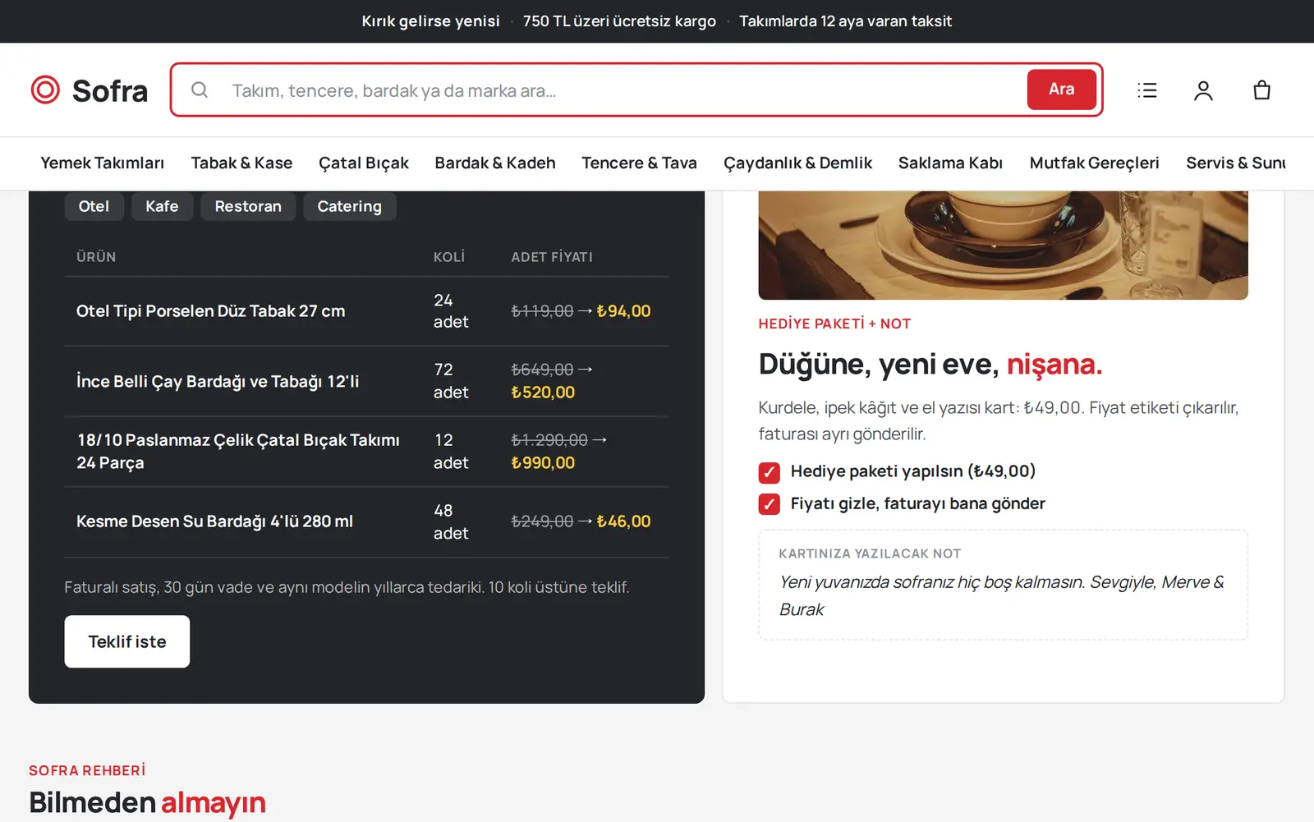Viewport: 1314px width, 822px height.
Task: Click Kesme Desen Su Bardağı 4'lü 280 ml
Action: coord(214,521)
